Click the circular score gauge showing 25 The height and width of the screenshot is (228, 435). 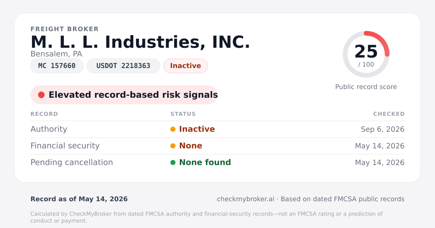click(x=366, y=54)
